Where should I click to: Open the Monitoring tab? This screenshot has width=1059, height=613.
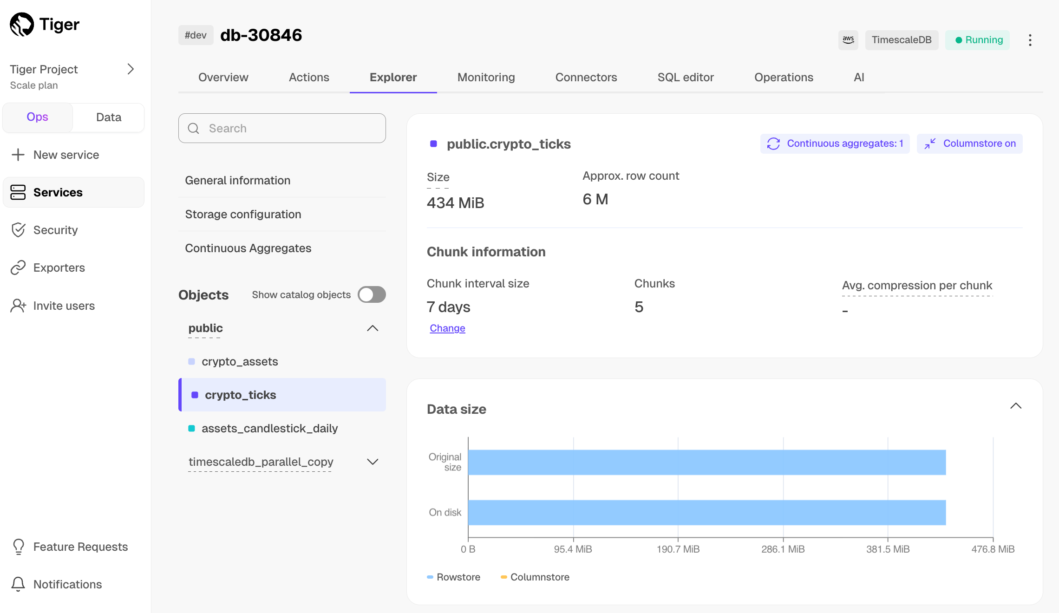[486, 77]
